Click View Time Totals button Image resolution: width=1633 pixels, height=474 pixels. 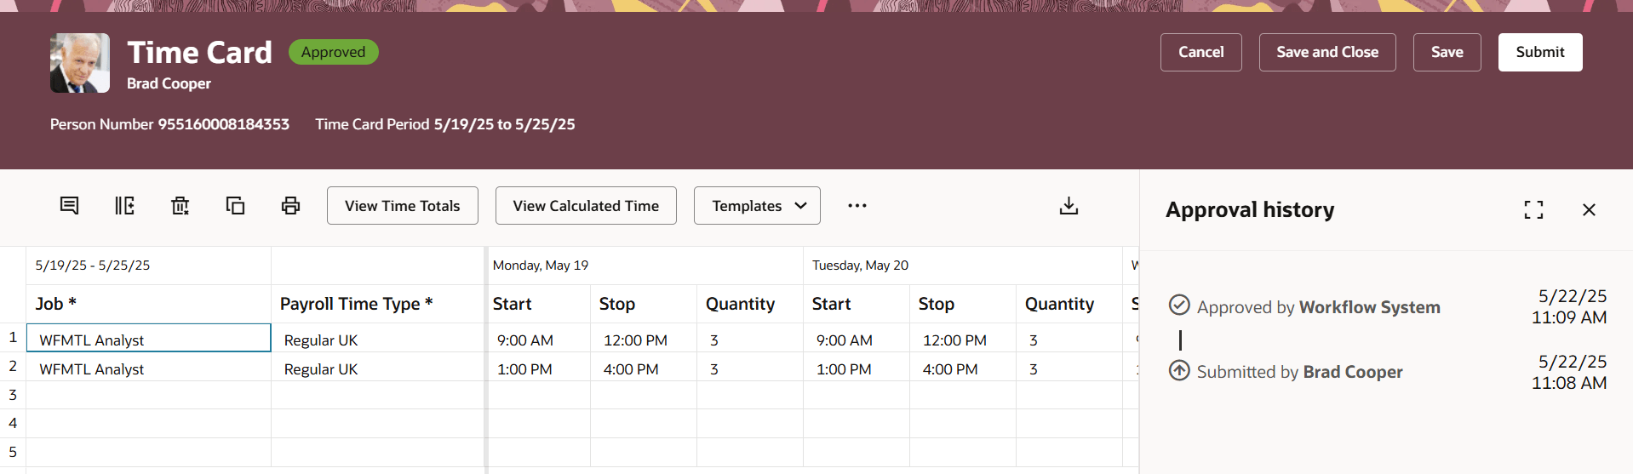coord(402,205)
